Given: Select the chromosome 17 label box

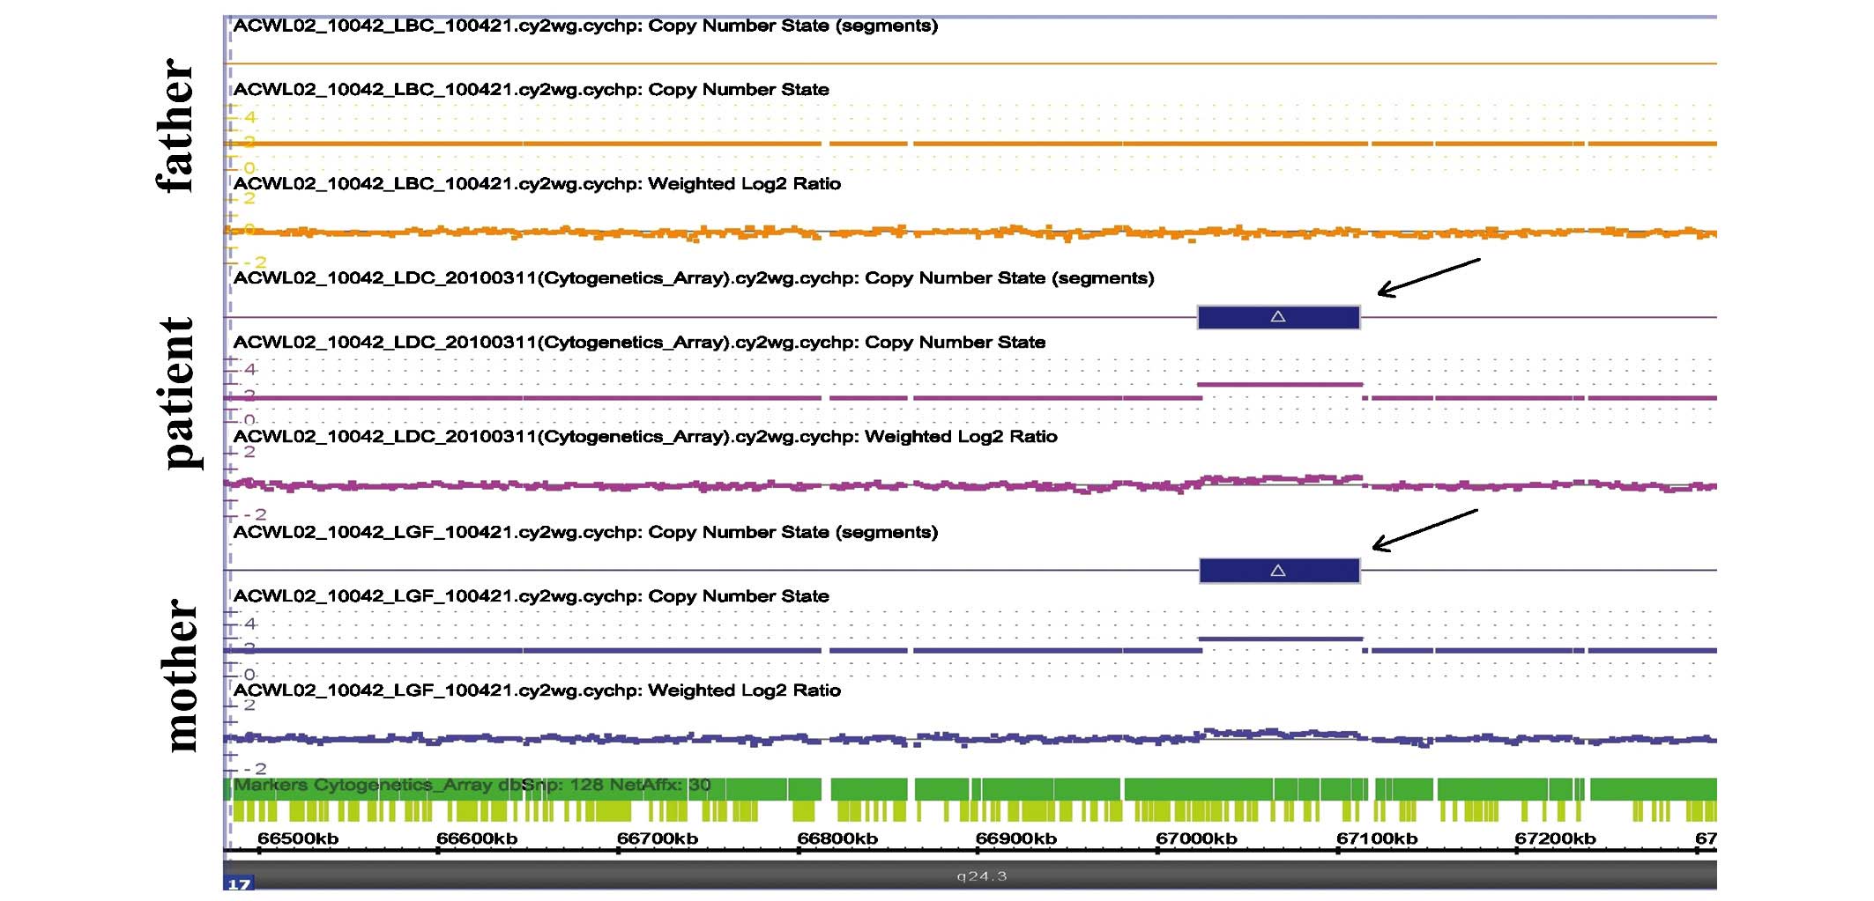Looking at the screenshot, I should (x=239, y=883).
